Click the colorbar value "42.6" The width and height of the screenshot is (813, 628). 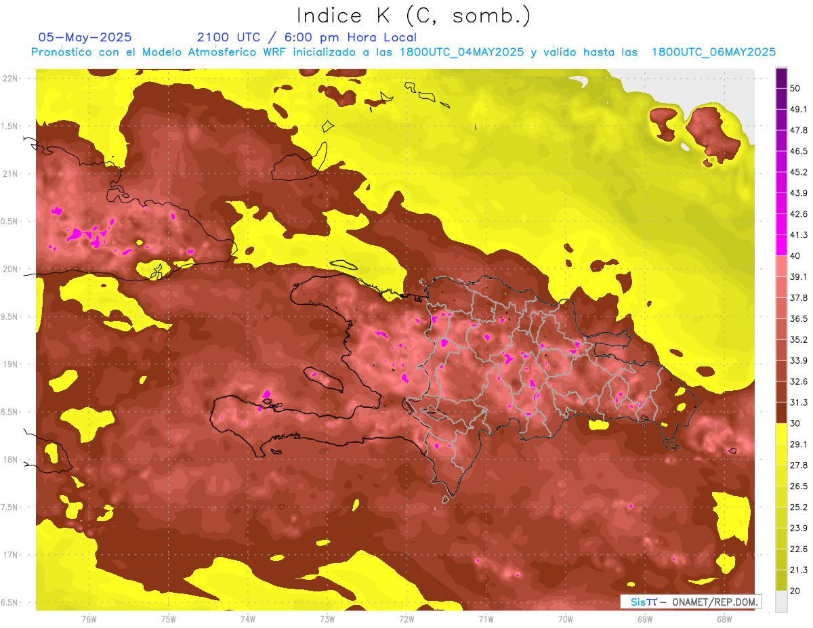(798, 214)
